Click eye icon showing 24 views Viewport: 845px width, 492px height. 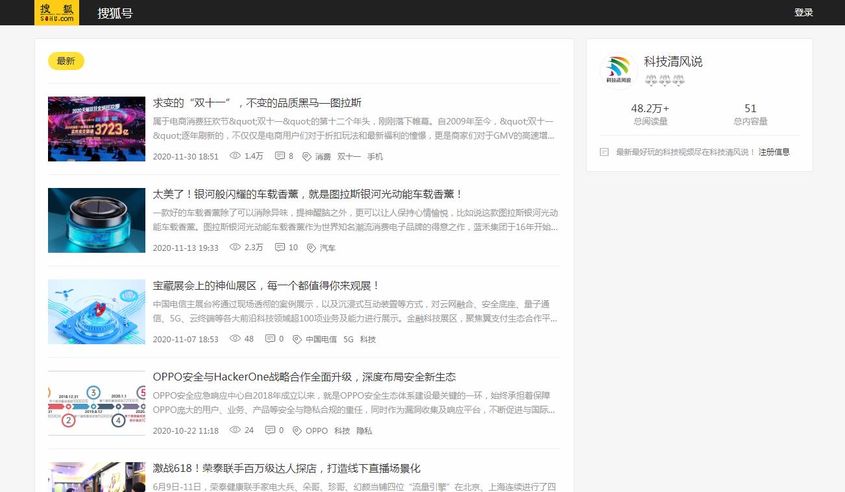point(235,430)
